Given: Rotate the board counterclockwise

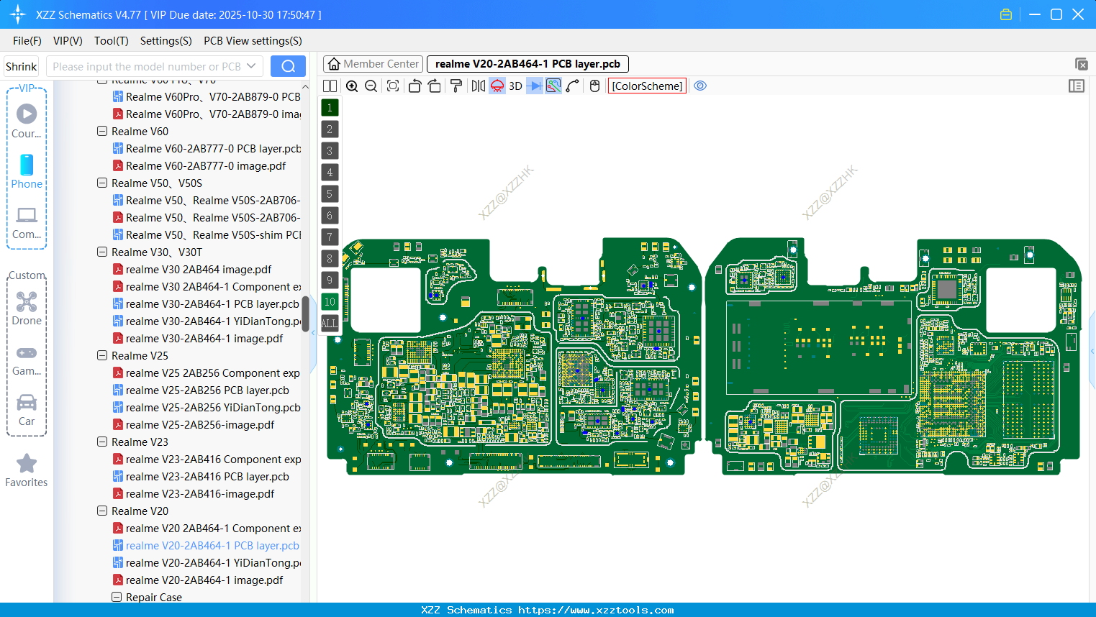Looking at the screenshot, I should pos(415,86).
